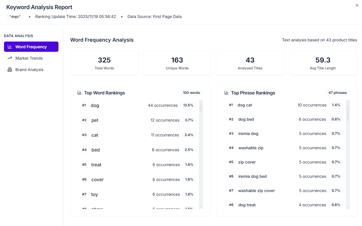
Task: Click the scroll down arrow in phrase rankings
Action: tap(348, 207)
